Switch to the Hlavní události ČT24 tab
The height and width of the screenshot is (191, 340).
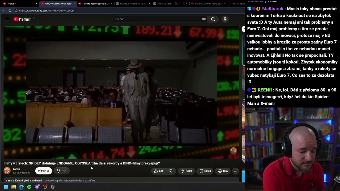[170, 4]
